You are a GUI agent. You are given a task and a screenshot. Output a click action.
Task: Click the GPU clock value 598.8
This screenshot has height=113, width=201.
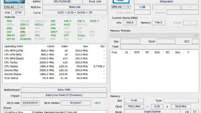[130, 23]
